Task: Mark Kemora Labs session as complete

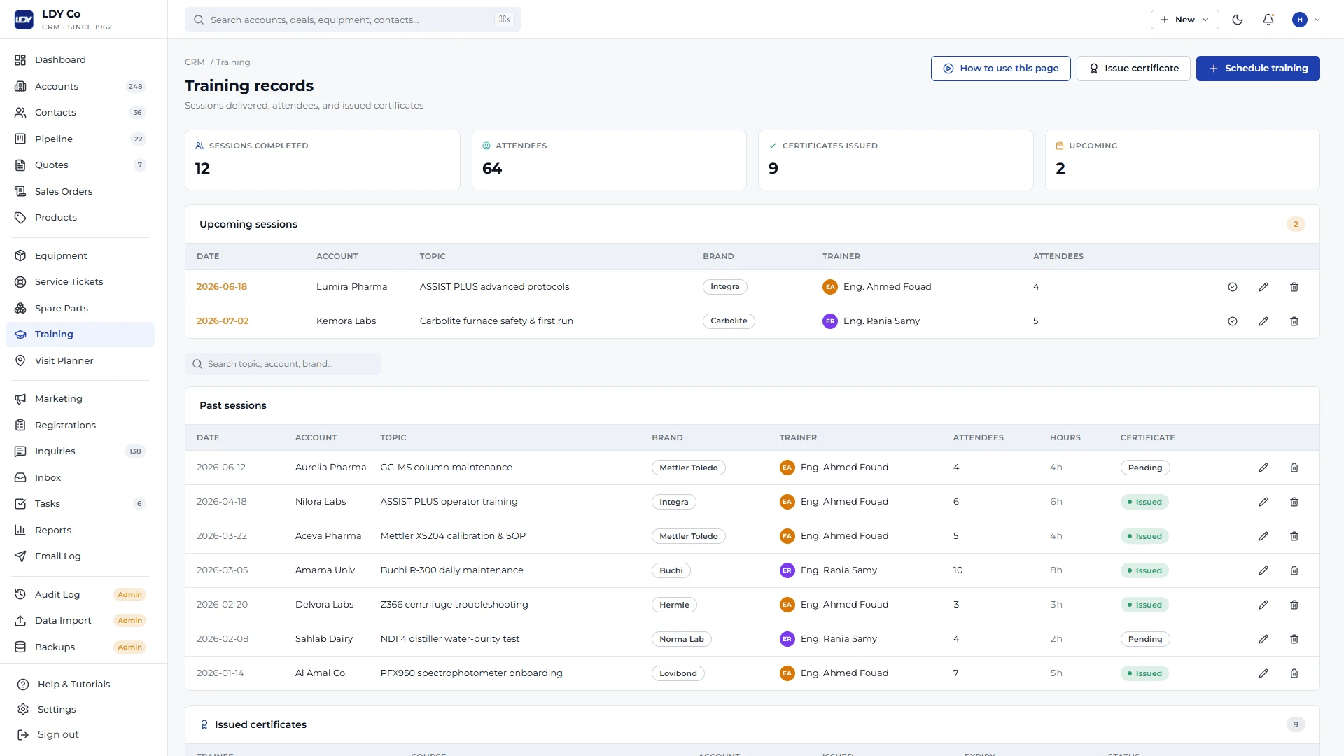Action: pyautogui.click(x=1233, y=321)
